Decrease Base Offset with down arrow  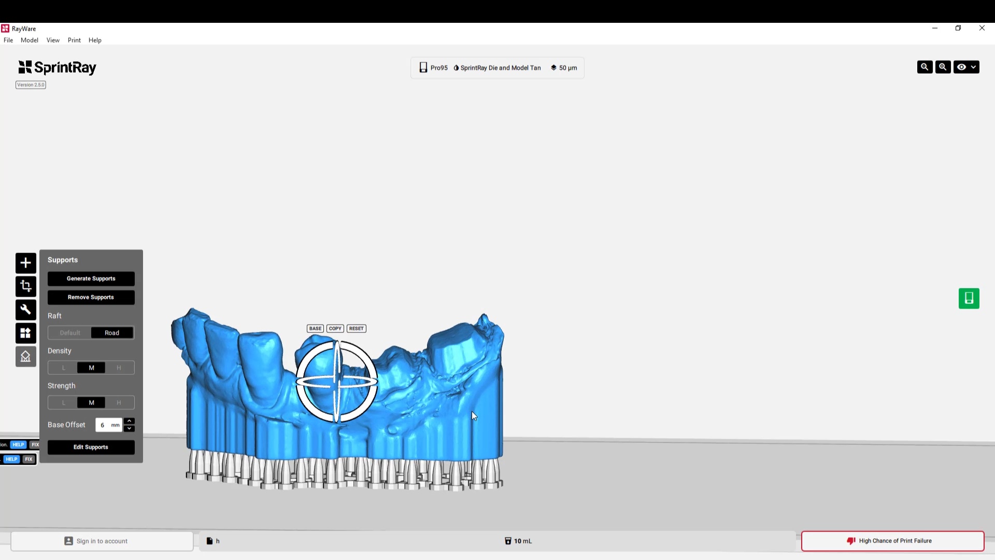(130, 429)
